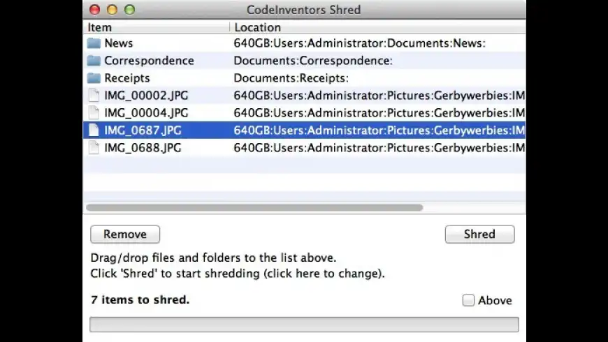Click the IMG_00004.JPG file icon
Viewport: 608px width, 342px height.
[94, 113]
